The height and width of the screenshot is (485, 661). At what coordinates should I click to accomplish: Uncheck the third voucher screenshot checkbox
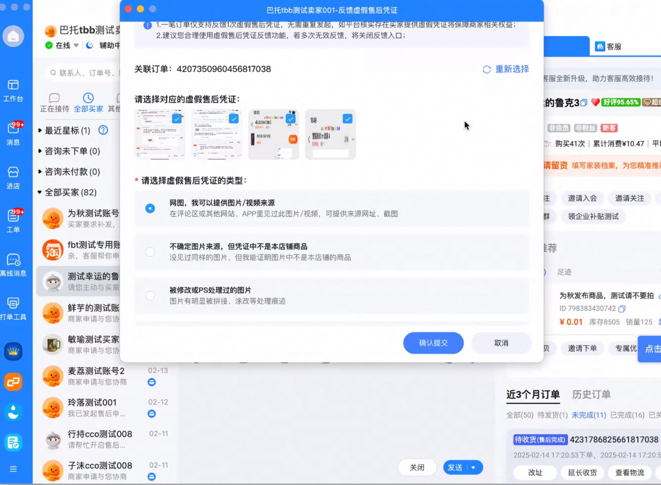[290, 119]
